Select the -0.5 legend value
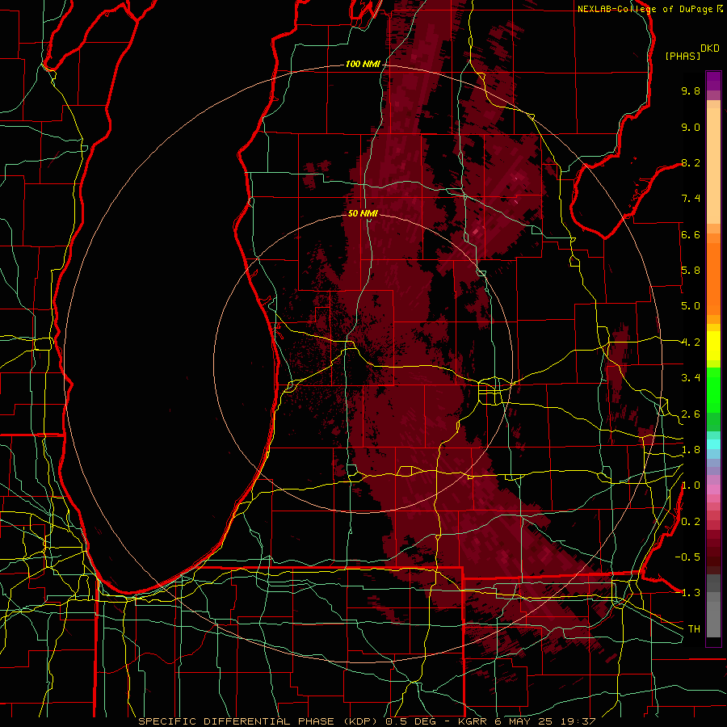The height and width of the screenshot is (727, 727). coord(687,557)
